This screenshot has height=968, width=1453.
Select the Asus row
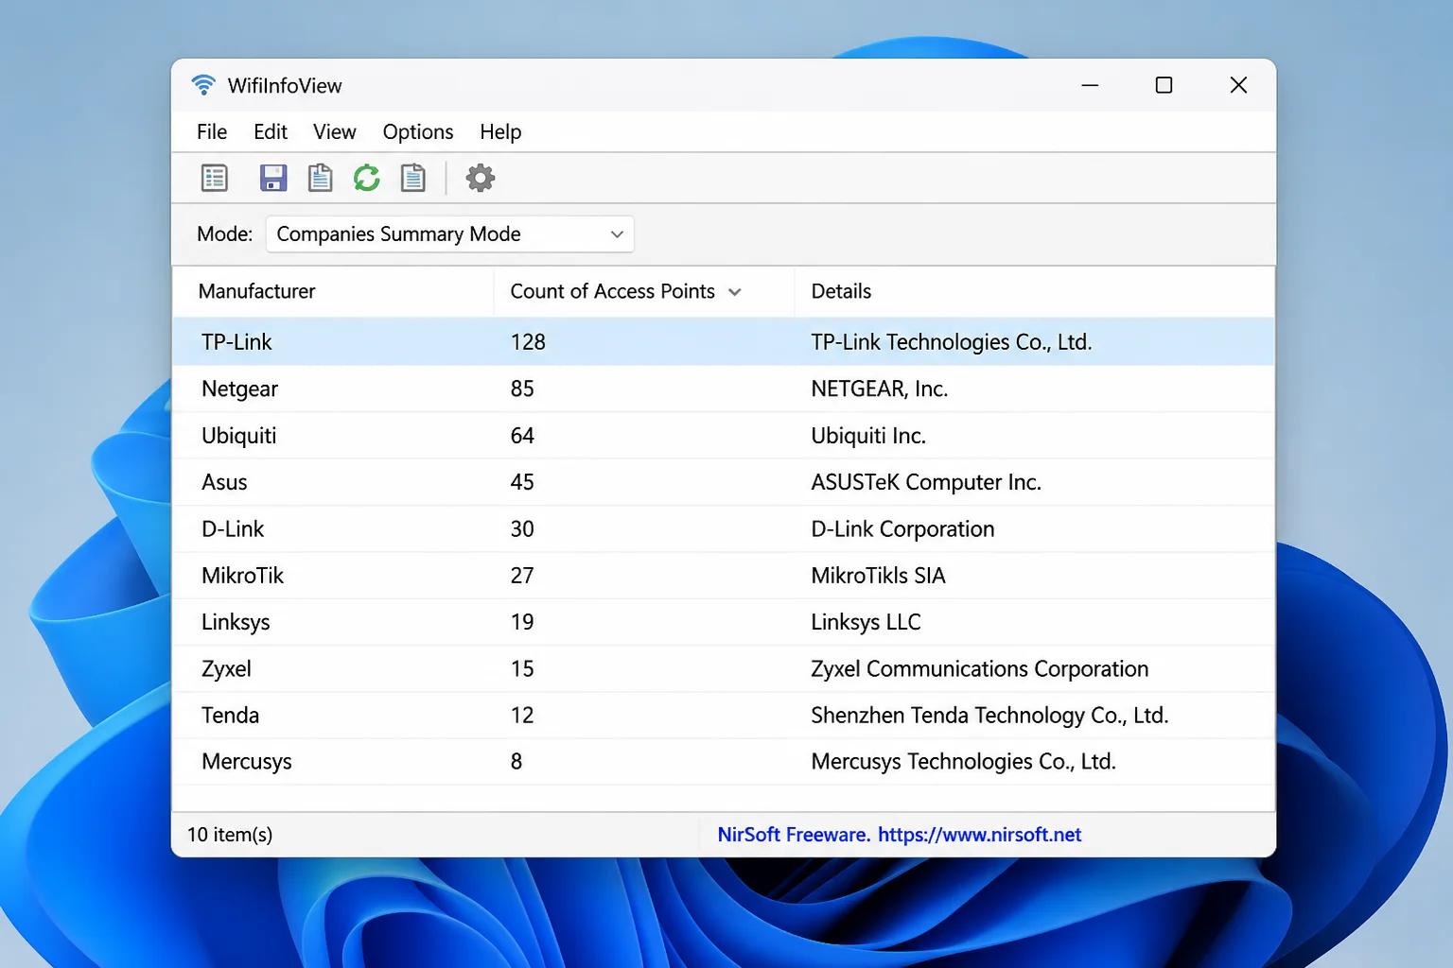(724, 482)
